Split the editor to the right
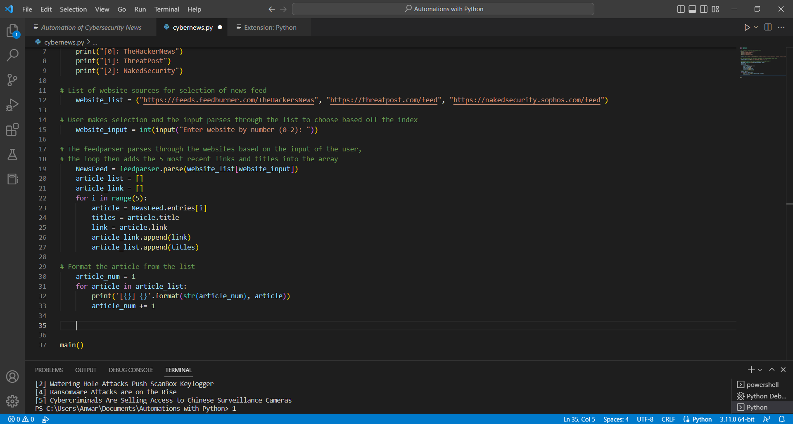Viewport: 793px width, 424px height. [768, 27]
